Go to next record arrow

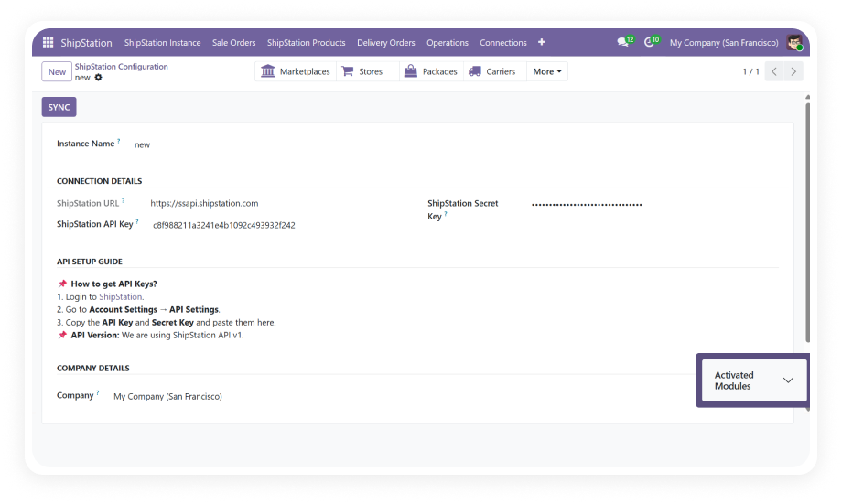point(793,71)
